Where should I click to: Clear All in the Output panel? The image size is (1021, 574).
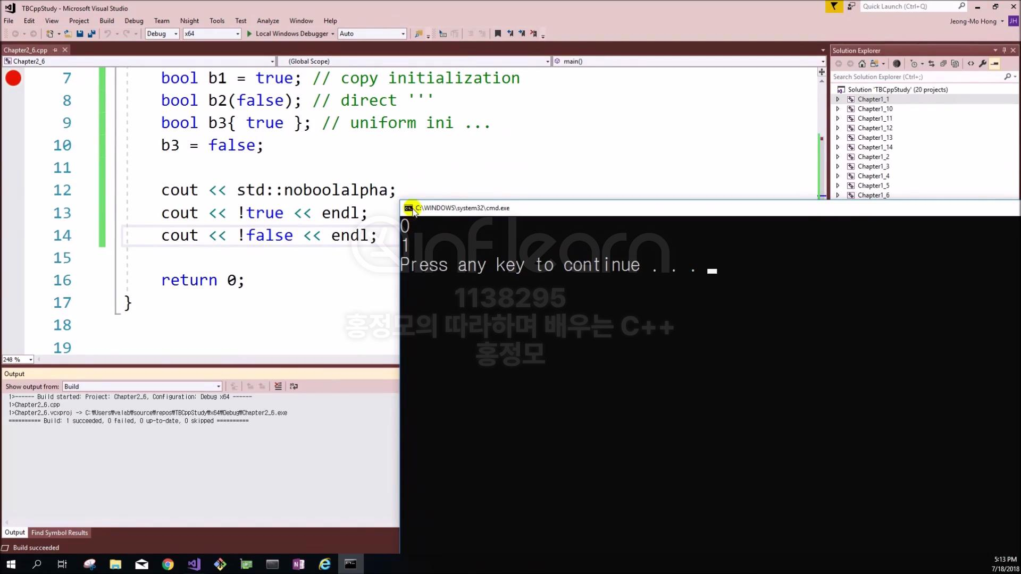coord(278,386)
